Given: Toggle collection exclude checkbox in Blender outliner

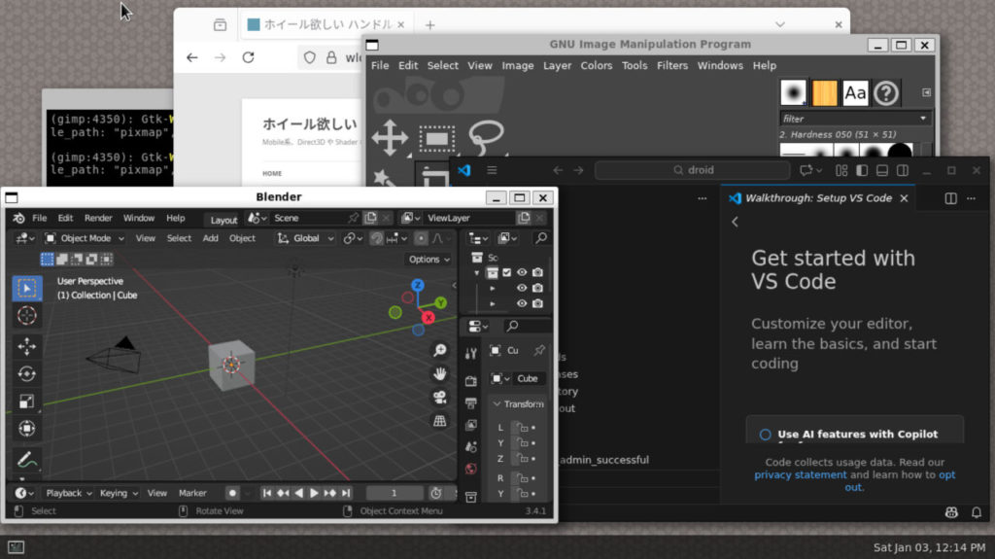Looking at the screenshot, I should coord(506,272).
